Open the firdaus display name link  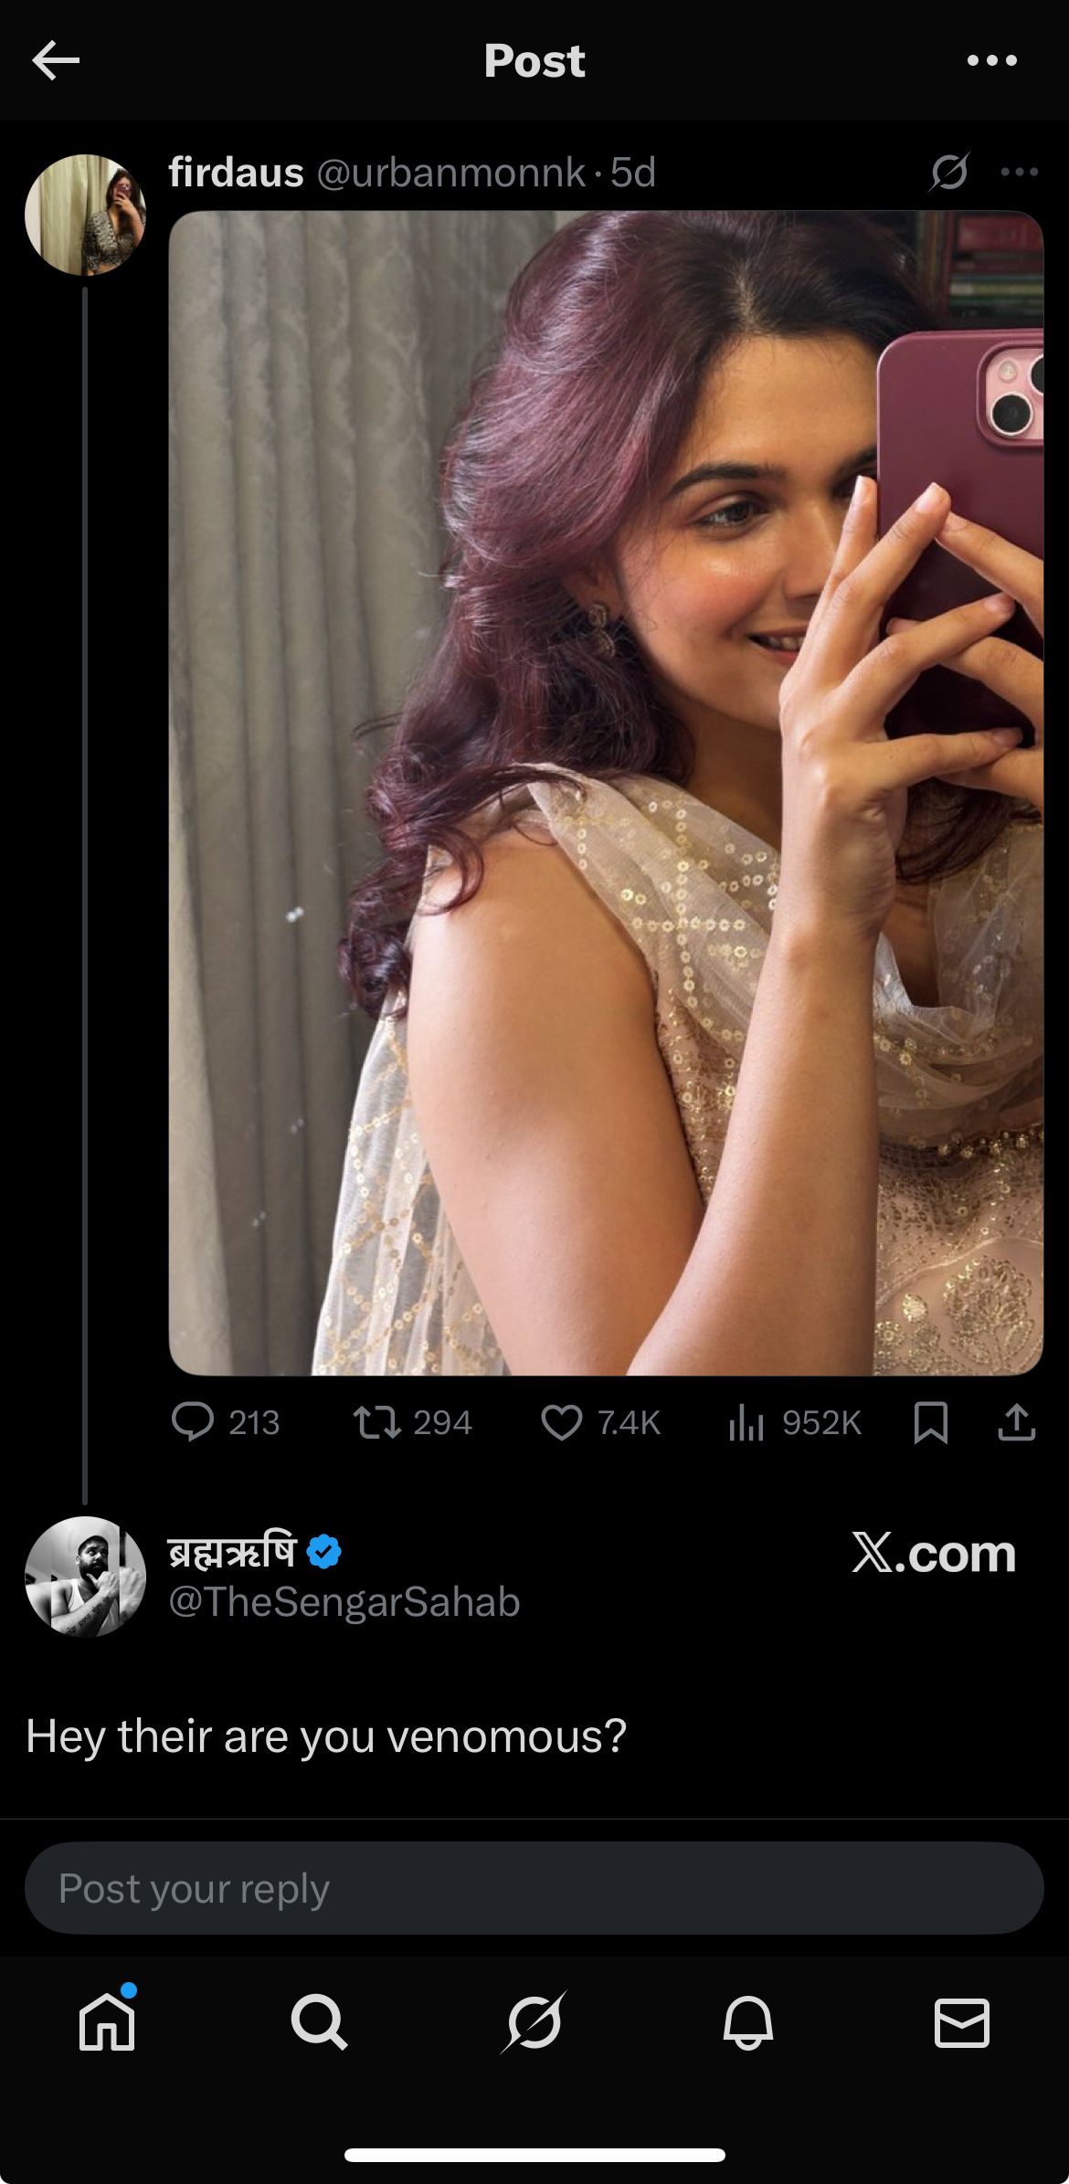point(236,173)
